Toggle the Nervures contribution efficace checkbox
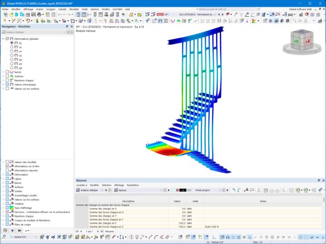 click(x=7, y=212)
